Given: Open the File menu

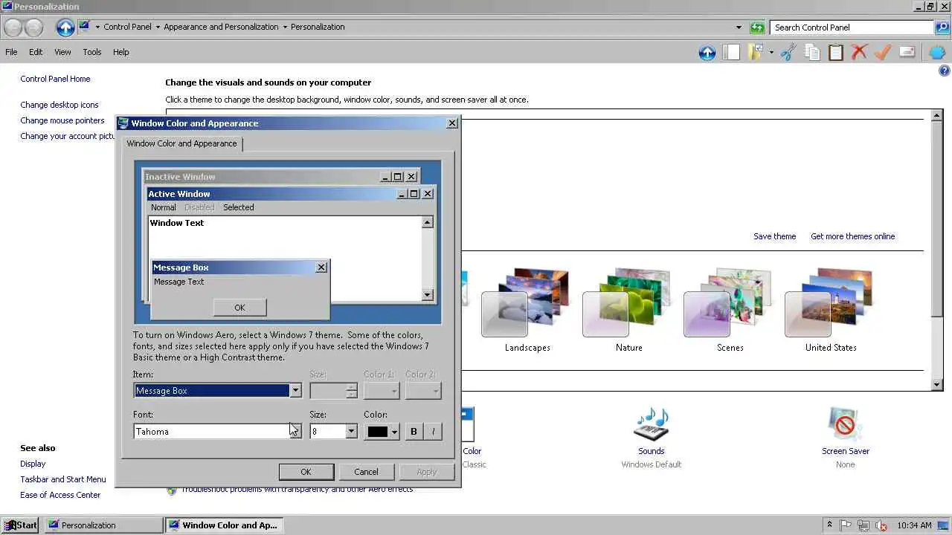Looking at the screenshot, I should pos(11,52).
